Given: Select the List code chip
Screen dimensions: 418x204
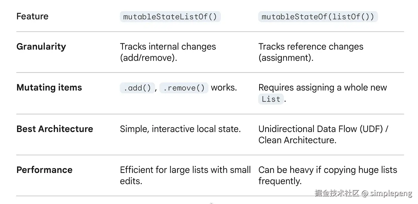Looking at the screenshot, I should (x=271, y=99).
